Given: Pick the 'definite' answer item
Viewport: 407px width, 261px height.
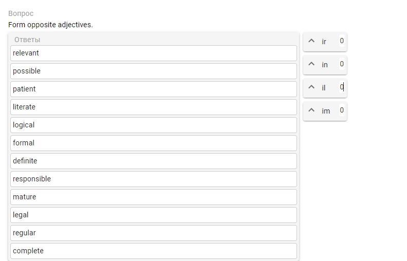Looking at the screenshot, I should (153, 161).
